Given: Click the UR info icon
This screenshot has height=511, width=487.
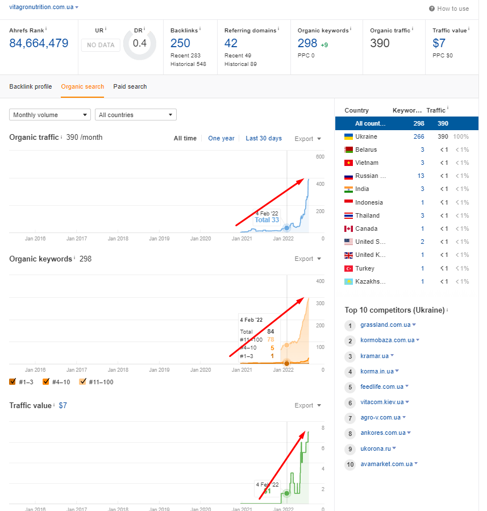Looking at the screenshot, I should coord(106,29).
